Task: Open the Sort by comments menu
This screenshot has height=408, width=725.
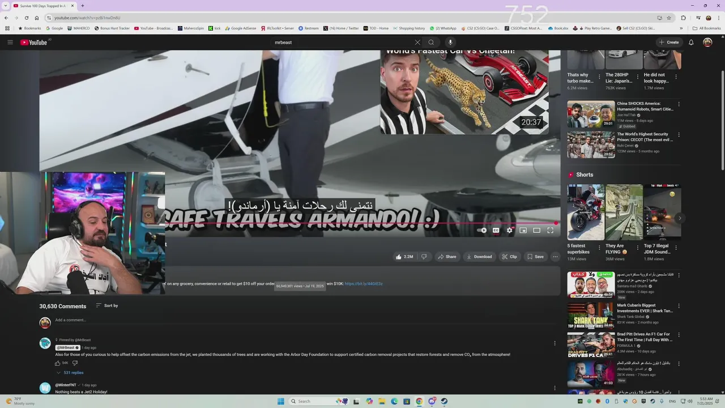Action: pyautogui.click(x=107, y=305)
